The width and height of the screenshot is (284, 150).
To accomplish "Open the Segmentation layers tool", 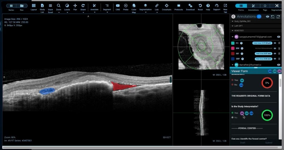I will click(x=146, y=7).
